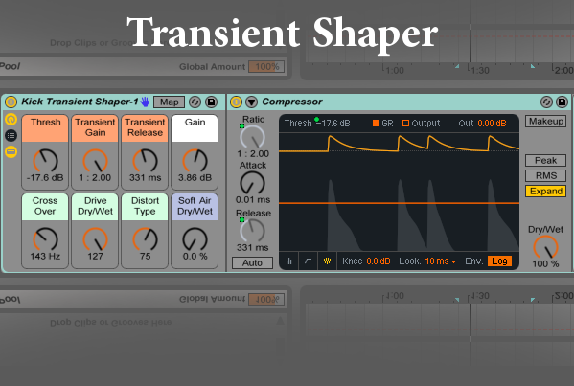Toggle the Env. Log button
This screenshot has height=386, width=574.
499,261
